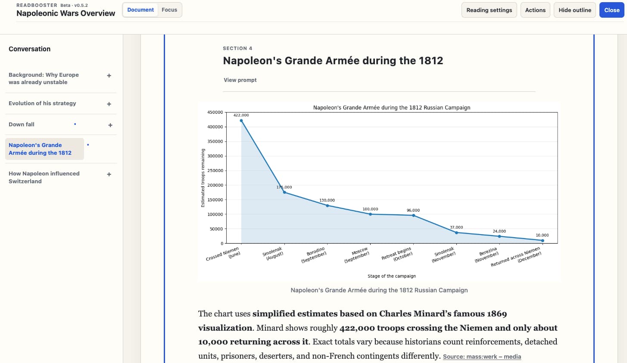Click View prompt link
Image resolution: width=627 pixels, height=363 pixels.
click(x=240, y=80)
